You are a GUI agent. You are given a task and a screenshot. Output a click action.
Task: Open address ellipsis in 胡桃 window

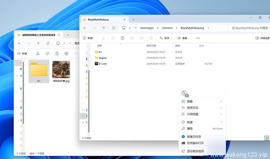coord(70,43)
